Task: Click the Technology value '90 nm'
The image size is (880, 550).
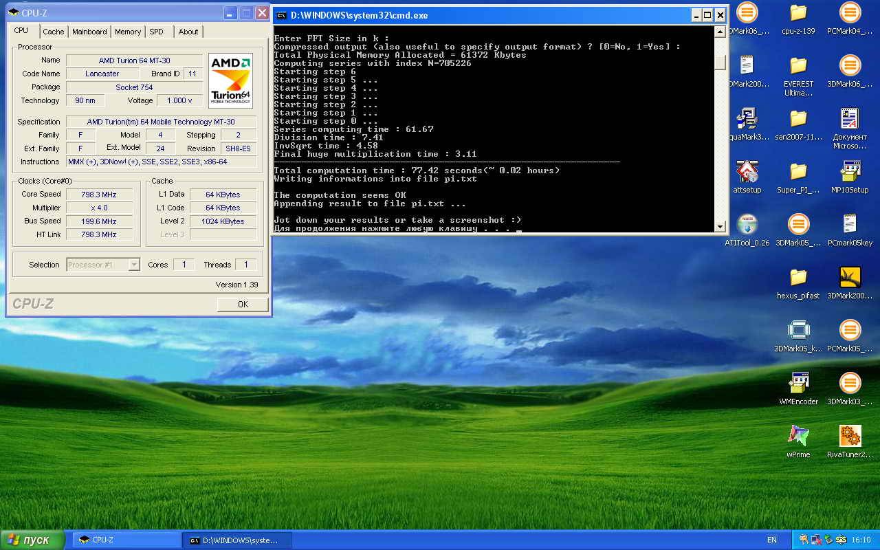Action: (x=85, y=100)
